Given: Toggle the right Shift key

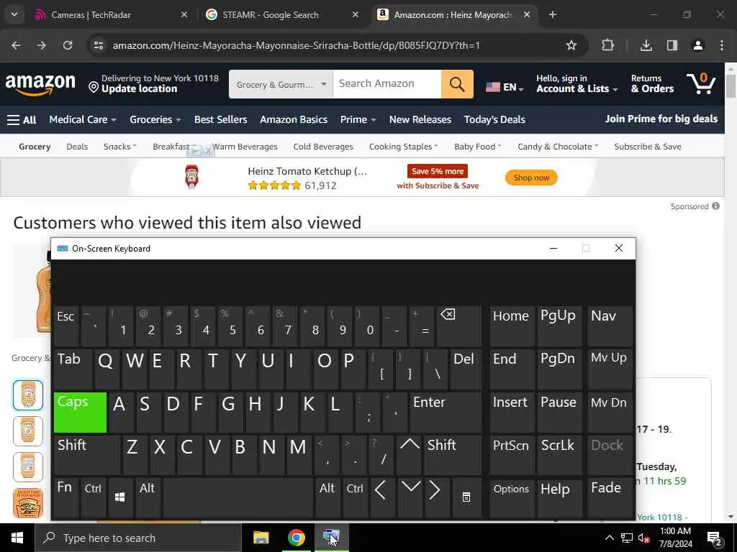Looking at the screenshot, I should click(453, 454).
